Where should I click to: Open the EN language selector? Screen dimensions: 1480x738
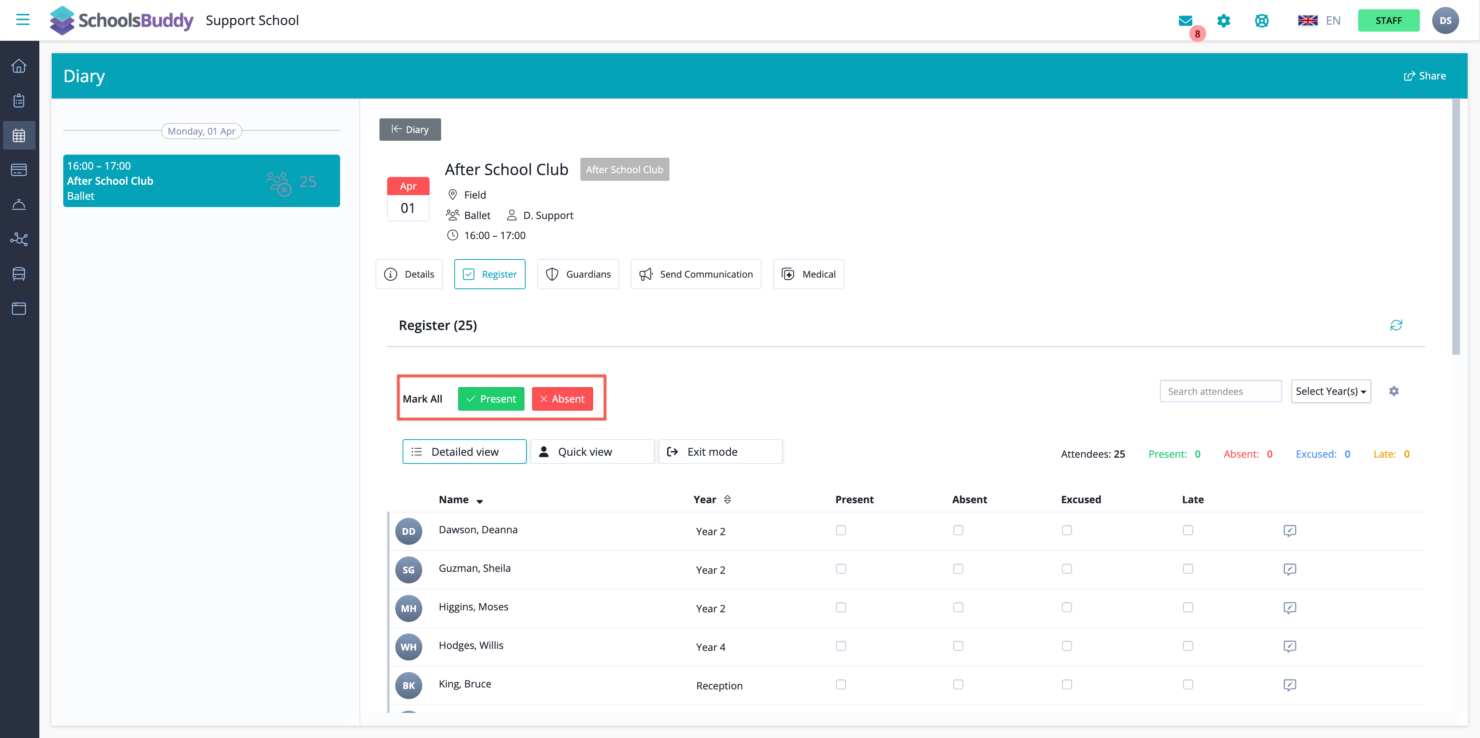coord(1333,21)
